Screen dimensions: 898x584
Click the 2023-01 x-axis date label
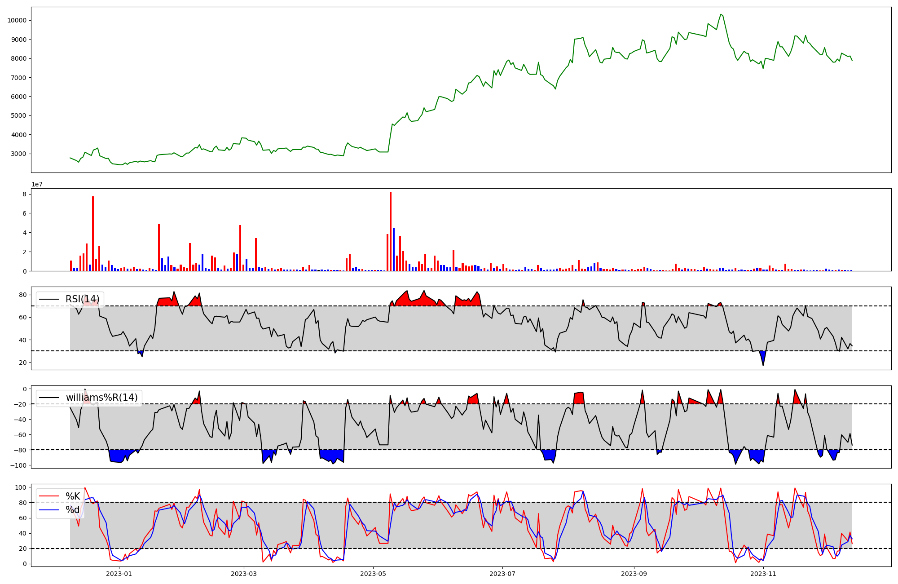click(x=119, y=574)
